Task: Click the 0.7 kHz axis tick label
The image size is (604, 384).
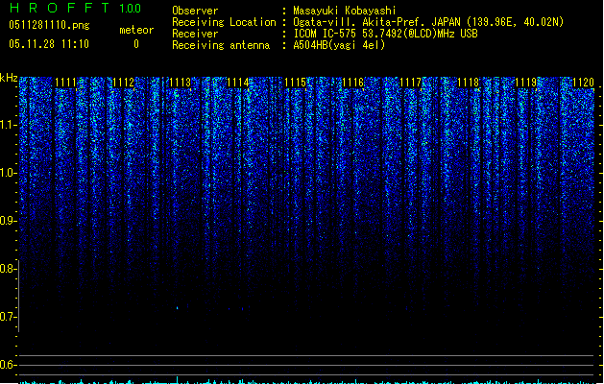Action: click(x=8, y=317)
